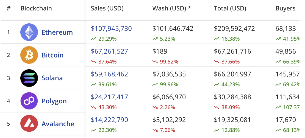305x138 pixels.
Task: Open the Bitcoin blockchain link
Action: [x=52, y=55]
